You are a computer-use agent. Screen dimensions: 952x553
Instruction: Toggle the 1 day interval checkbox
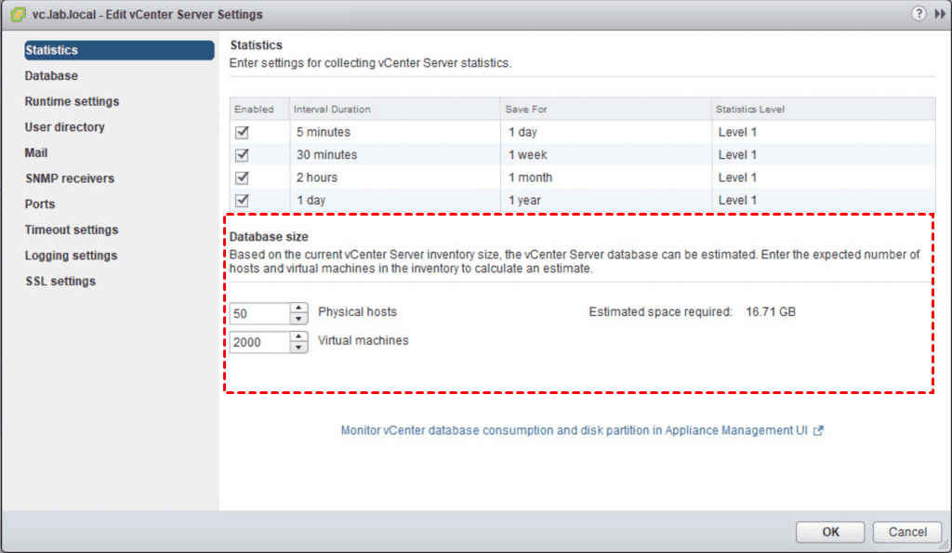242,200
